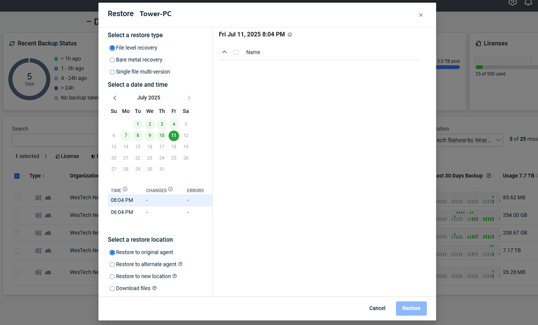
Task: Click Windows icon in 26.28 MB row
Action: (x=39, y=273)
